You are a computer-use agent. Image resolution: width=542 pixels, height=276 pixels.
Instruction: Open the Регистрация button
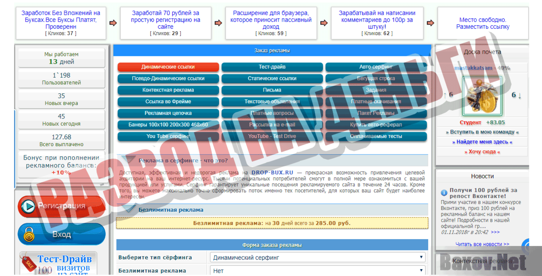pyautogui.click(x=61, y=206)
